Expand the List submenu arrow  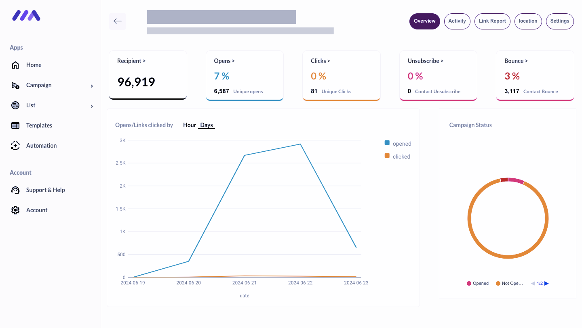[92, 106]
